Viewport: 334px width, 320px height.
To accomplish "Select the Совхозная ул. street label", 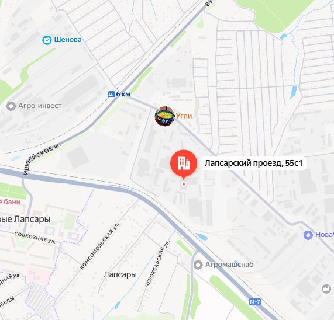I will (35, 238).
